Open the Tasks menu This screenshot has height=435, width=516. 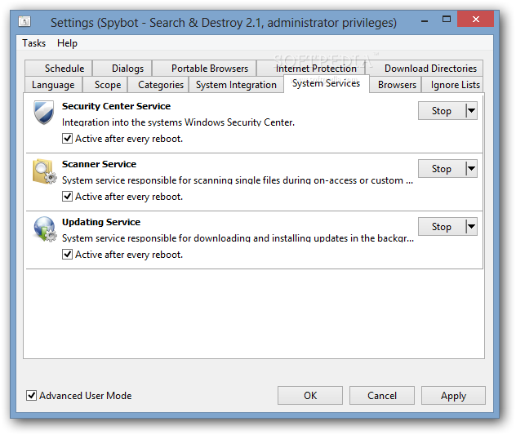tap(34, 43)
